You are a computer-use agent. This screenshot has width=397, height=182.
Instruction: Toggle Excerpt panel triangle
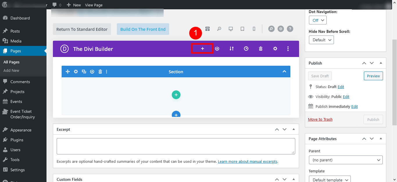(x=294, y=129)
